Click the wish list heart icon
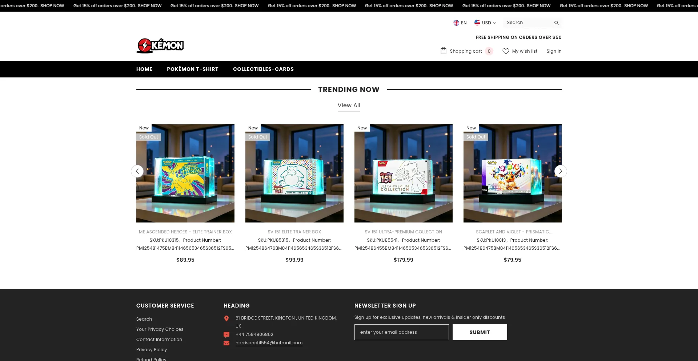Screen dimensions: 698x361 [x=506, y=51]
